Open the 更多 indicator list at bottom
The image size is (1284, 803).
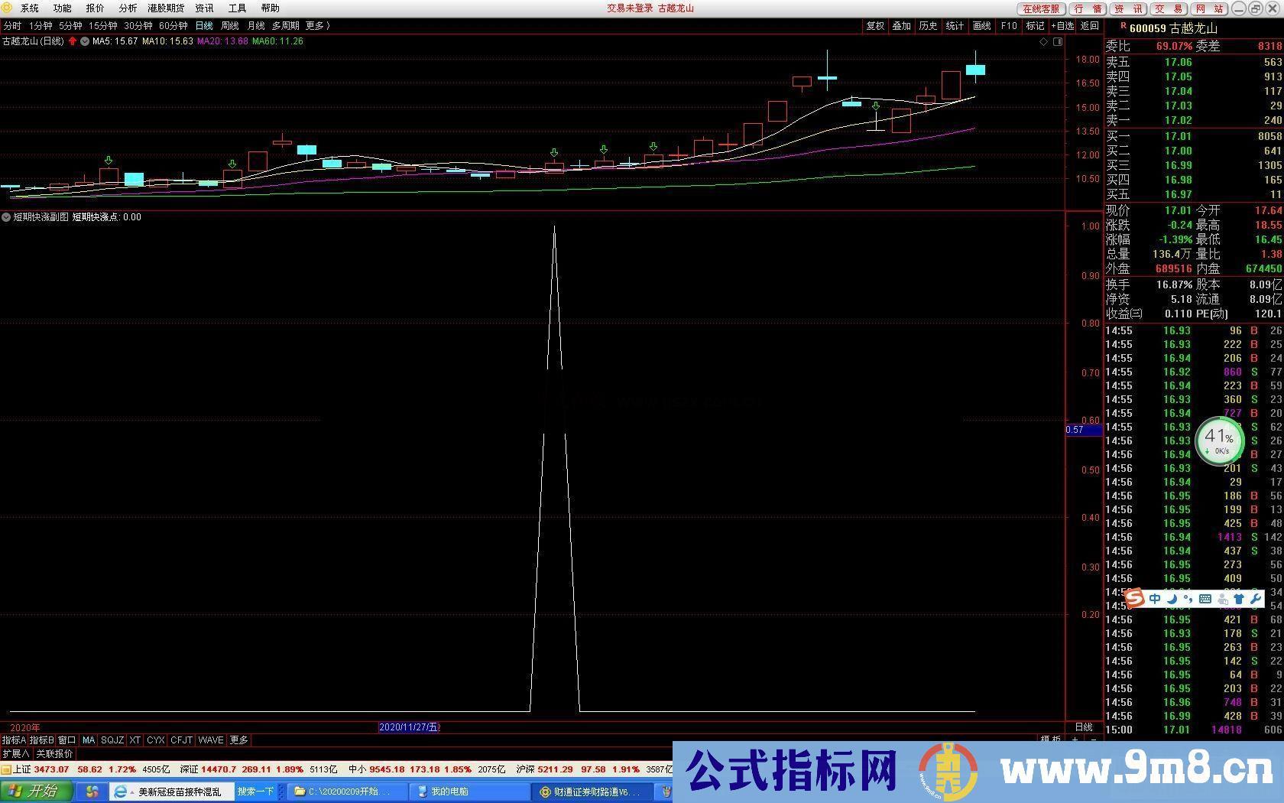click(x=238, y=740)
